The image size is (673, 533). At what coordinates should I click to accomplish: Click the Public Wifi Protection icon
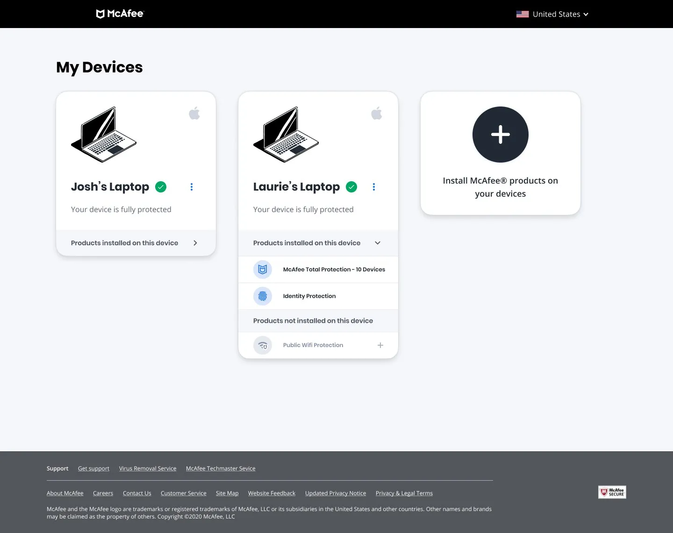pos(263,345)
